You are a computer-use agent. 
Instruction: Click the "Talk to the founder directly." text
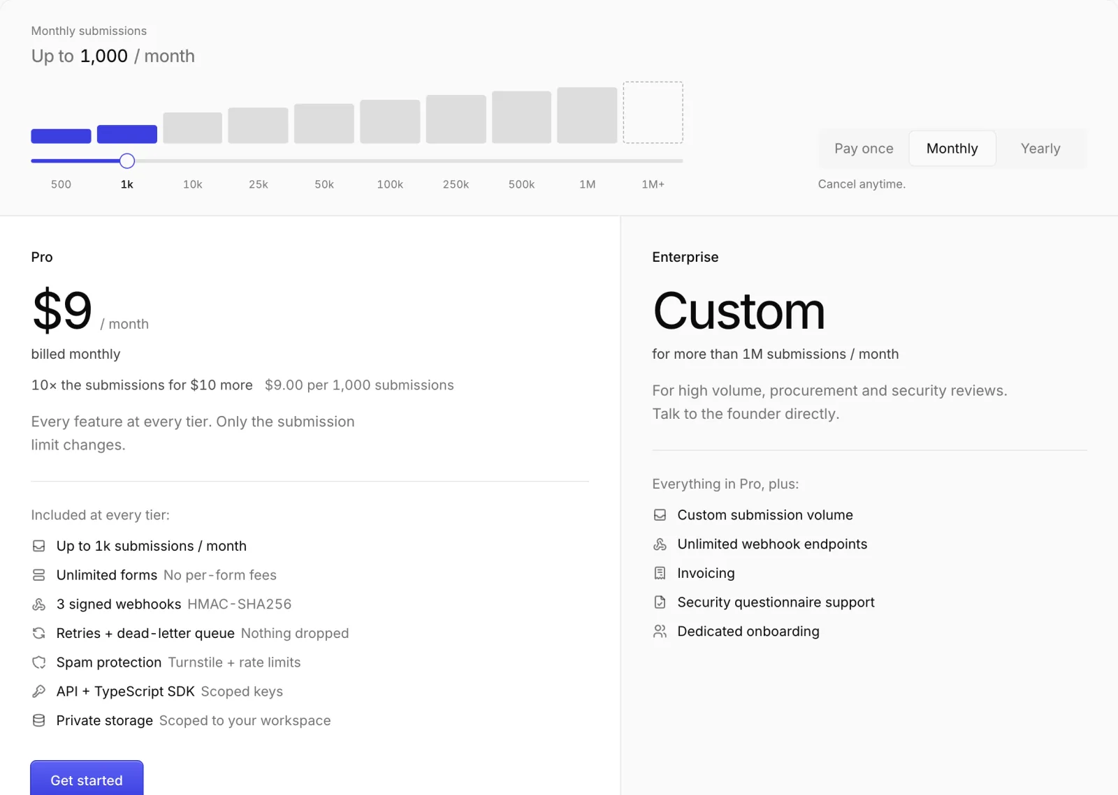pyautogui.click(x=746, y=414)
